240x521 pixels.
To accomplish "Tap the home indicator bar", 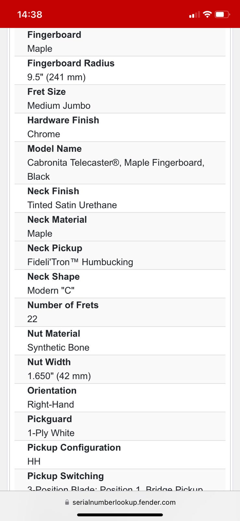I will tap(120, 515).
